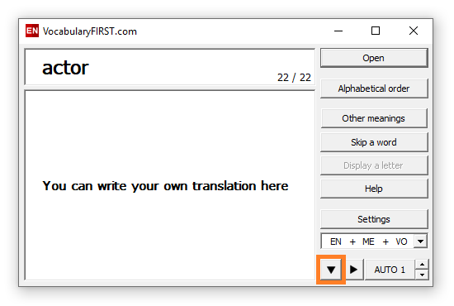The height and width of the screenshot is (306, 454).
Task: Decrease AUTO value with the down spinner
Action: coord(422,275)
